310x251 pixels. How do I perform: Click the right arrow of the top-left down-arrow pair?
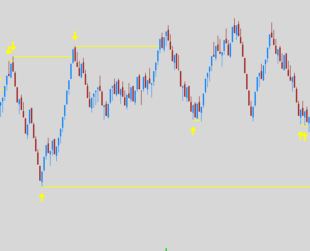13,45
